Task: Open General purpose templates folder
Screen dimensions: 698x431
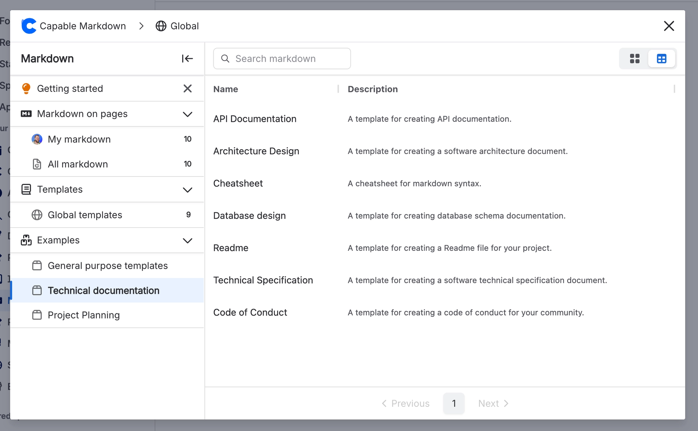Action: click(107, 266)
